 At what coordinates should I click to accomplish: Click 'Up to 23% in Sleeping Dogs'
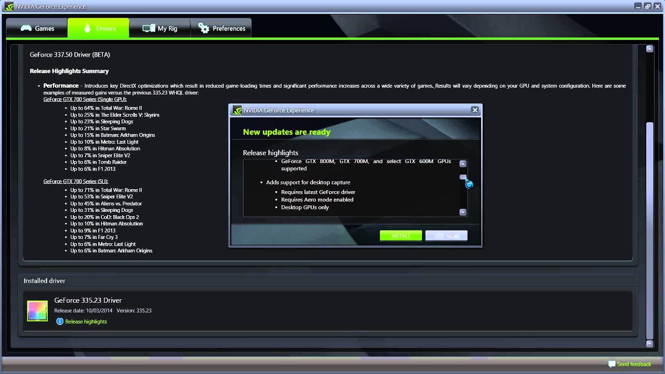(102, 122)
